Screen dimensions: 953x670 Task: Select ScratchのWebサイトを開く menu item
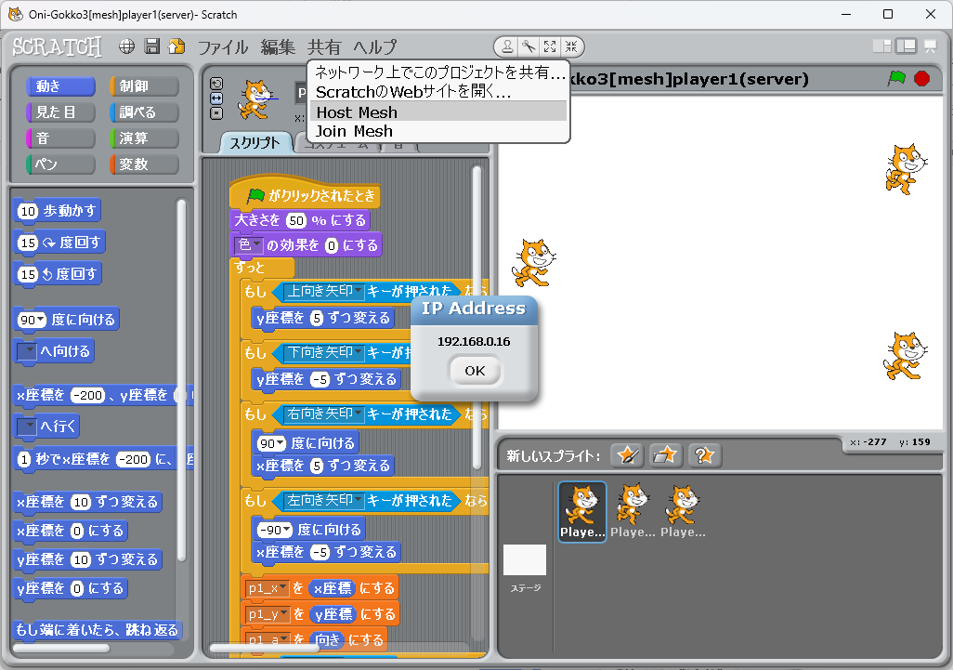click(x=438, y=92)
